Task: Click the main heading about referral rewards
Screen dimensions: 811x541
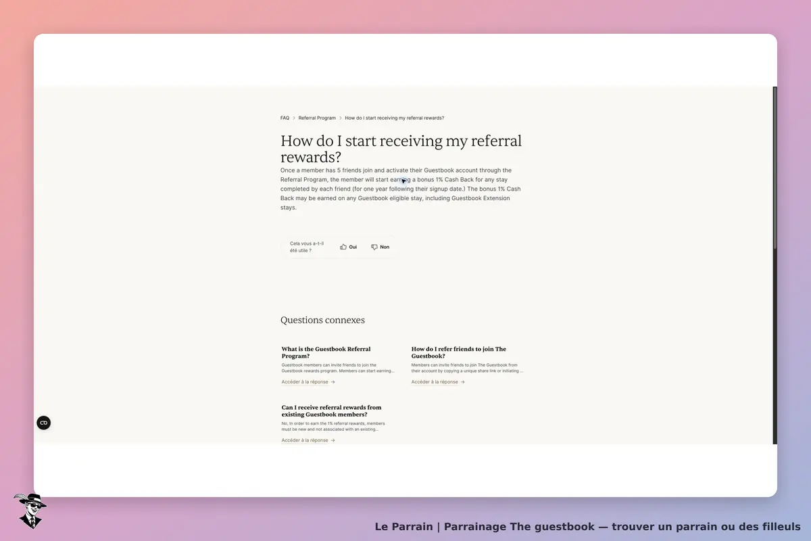Action: click(401, 149)
